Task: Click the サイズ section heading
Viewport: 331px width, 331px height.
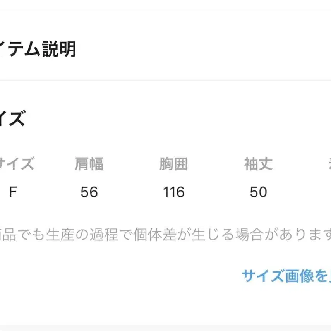Action: (12, 118)
